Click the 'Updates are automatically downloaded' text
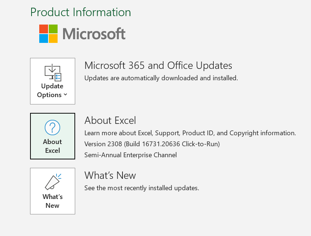Viewport: 311px width, 236px height. [x=161, y=78]
